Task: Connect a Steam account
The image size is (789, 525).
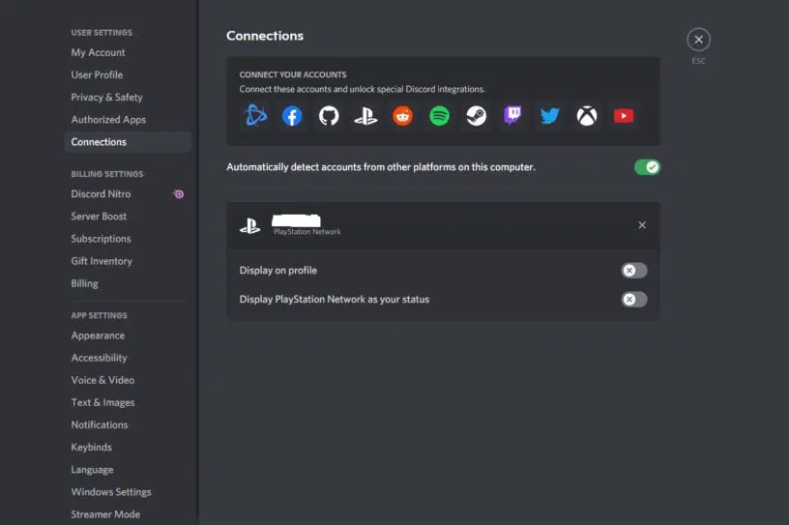Action: (x=476, y=116)
